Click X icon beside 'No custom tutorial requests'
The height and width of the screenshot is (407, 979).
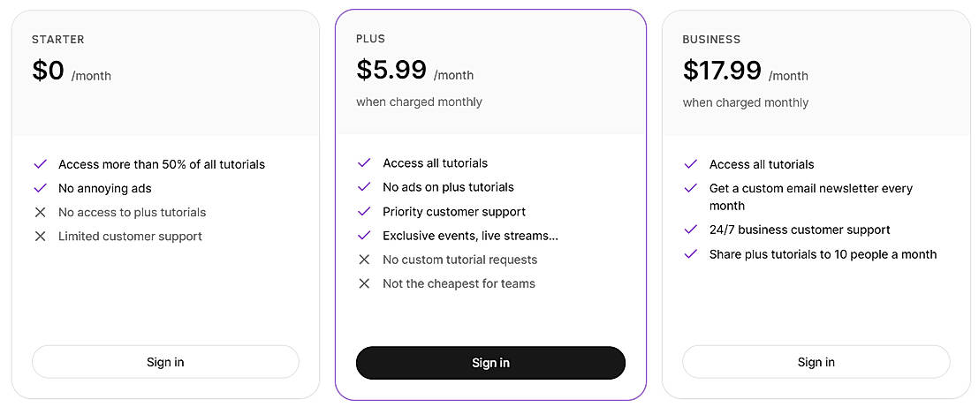click(364, 260)
